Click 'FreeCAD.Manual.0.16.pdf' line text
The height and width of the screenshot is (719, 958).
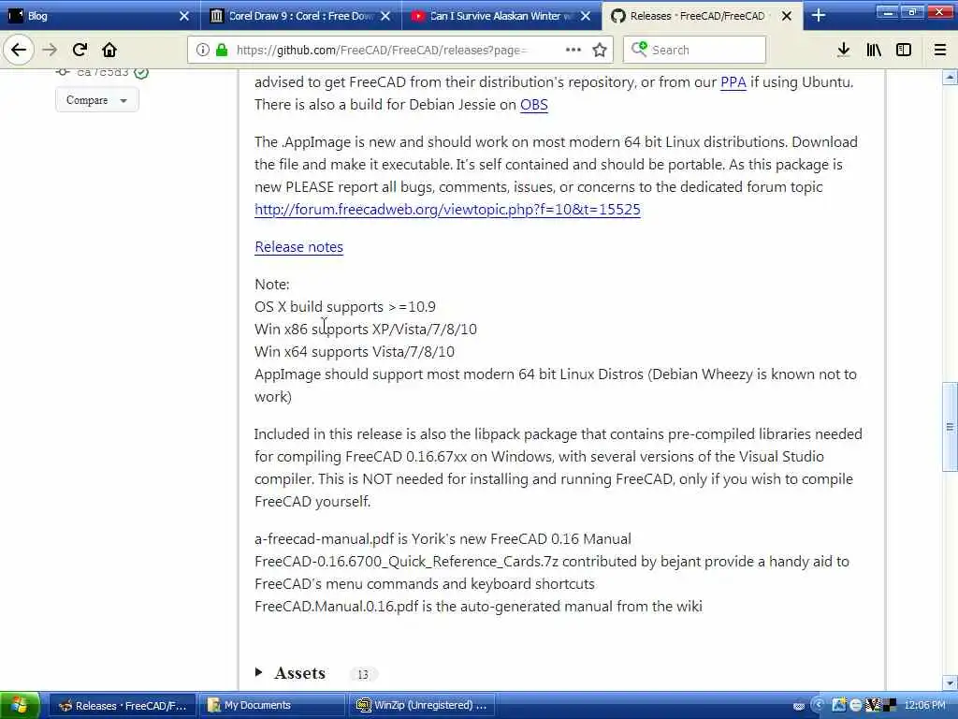[478, 607]
